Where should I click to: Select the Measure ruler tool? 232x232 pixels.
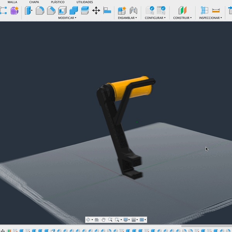pos(216,10)
